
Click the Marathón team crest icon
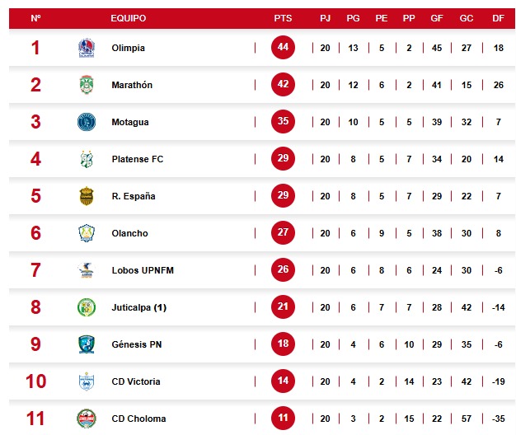[x=87, y=85]
